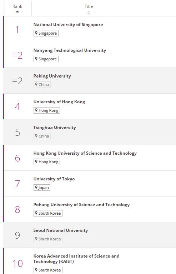Open National University of Singapore link

pyautogui.click(x=68, y=25)
